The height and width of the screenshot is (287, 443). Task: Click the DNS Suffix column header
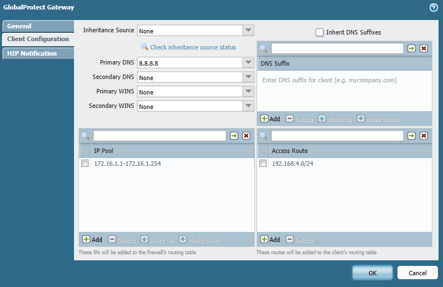(344, 63)
